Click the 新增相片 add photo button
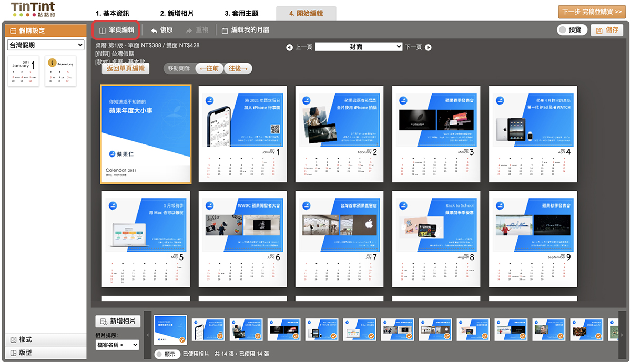 pyautogui.click(x=118, y=321)
